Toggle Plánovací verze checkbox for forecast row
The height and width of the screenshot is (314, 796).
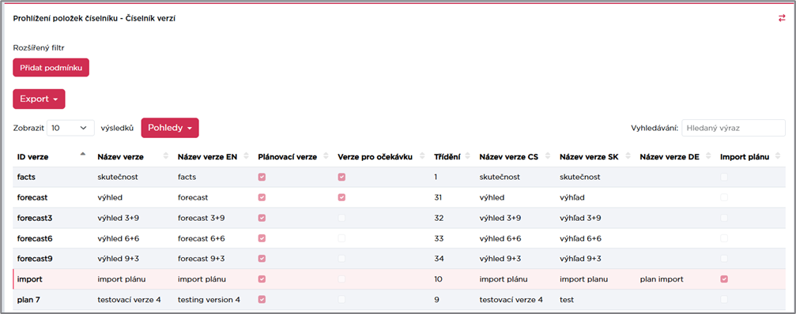click(262, 197)
